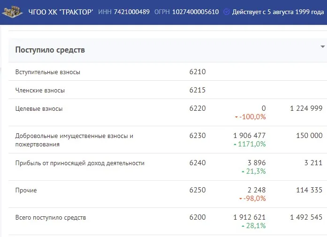This screenshot has width=327, height=237.
Task: Click the green 21,3% growth indicator
Action: click(x=254, y=171)
